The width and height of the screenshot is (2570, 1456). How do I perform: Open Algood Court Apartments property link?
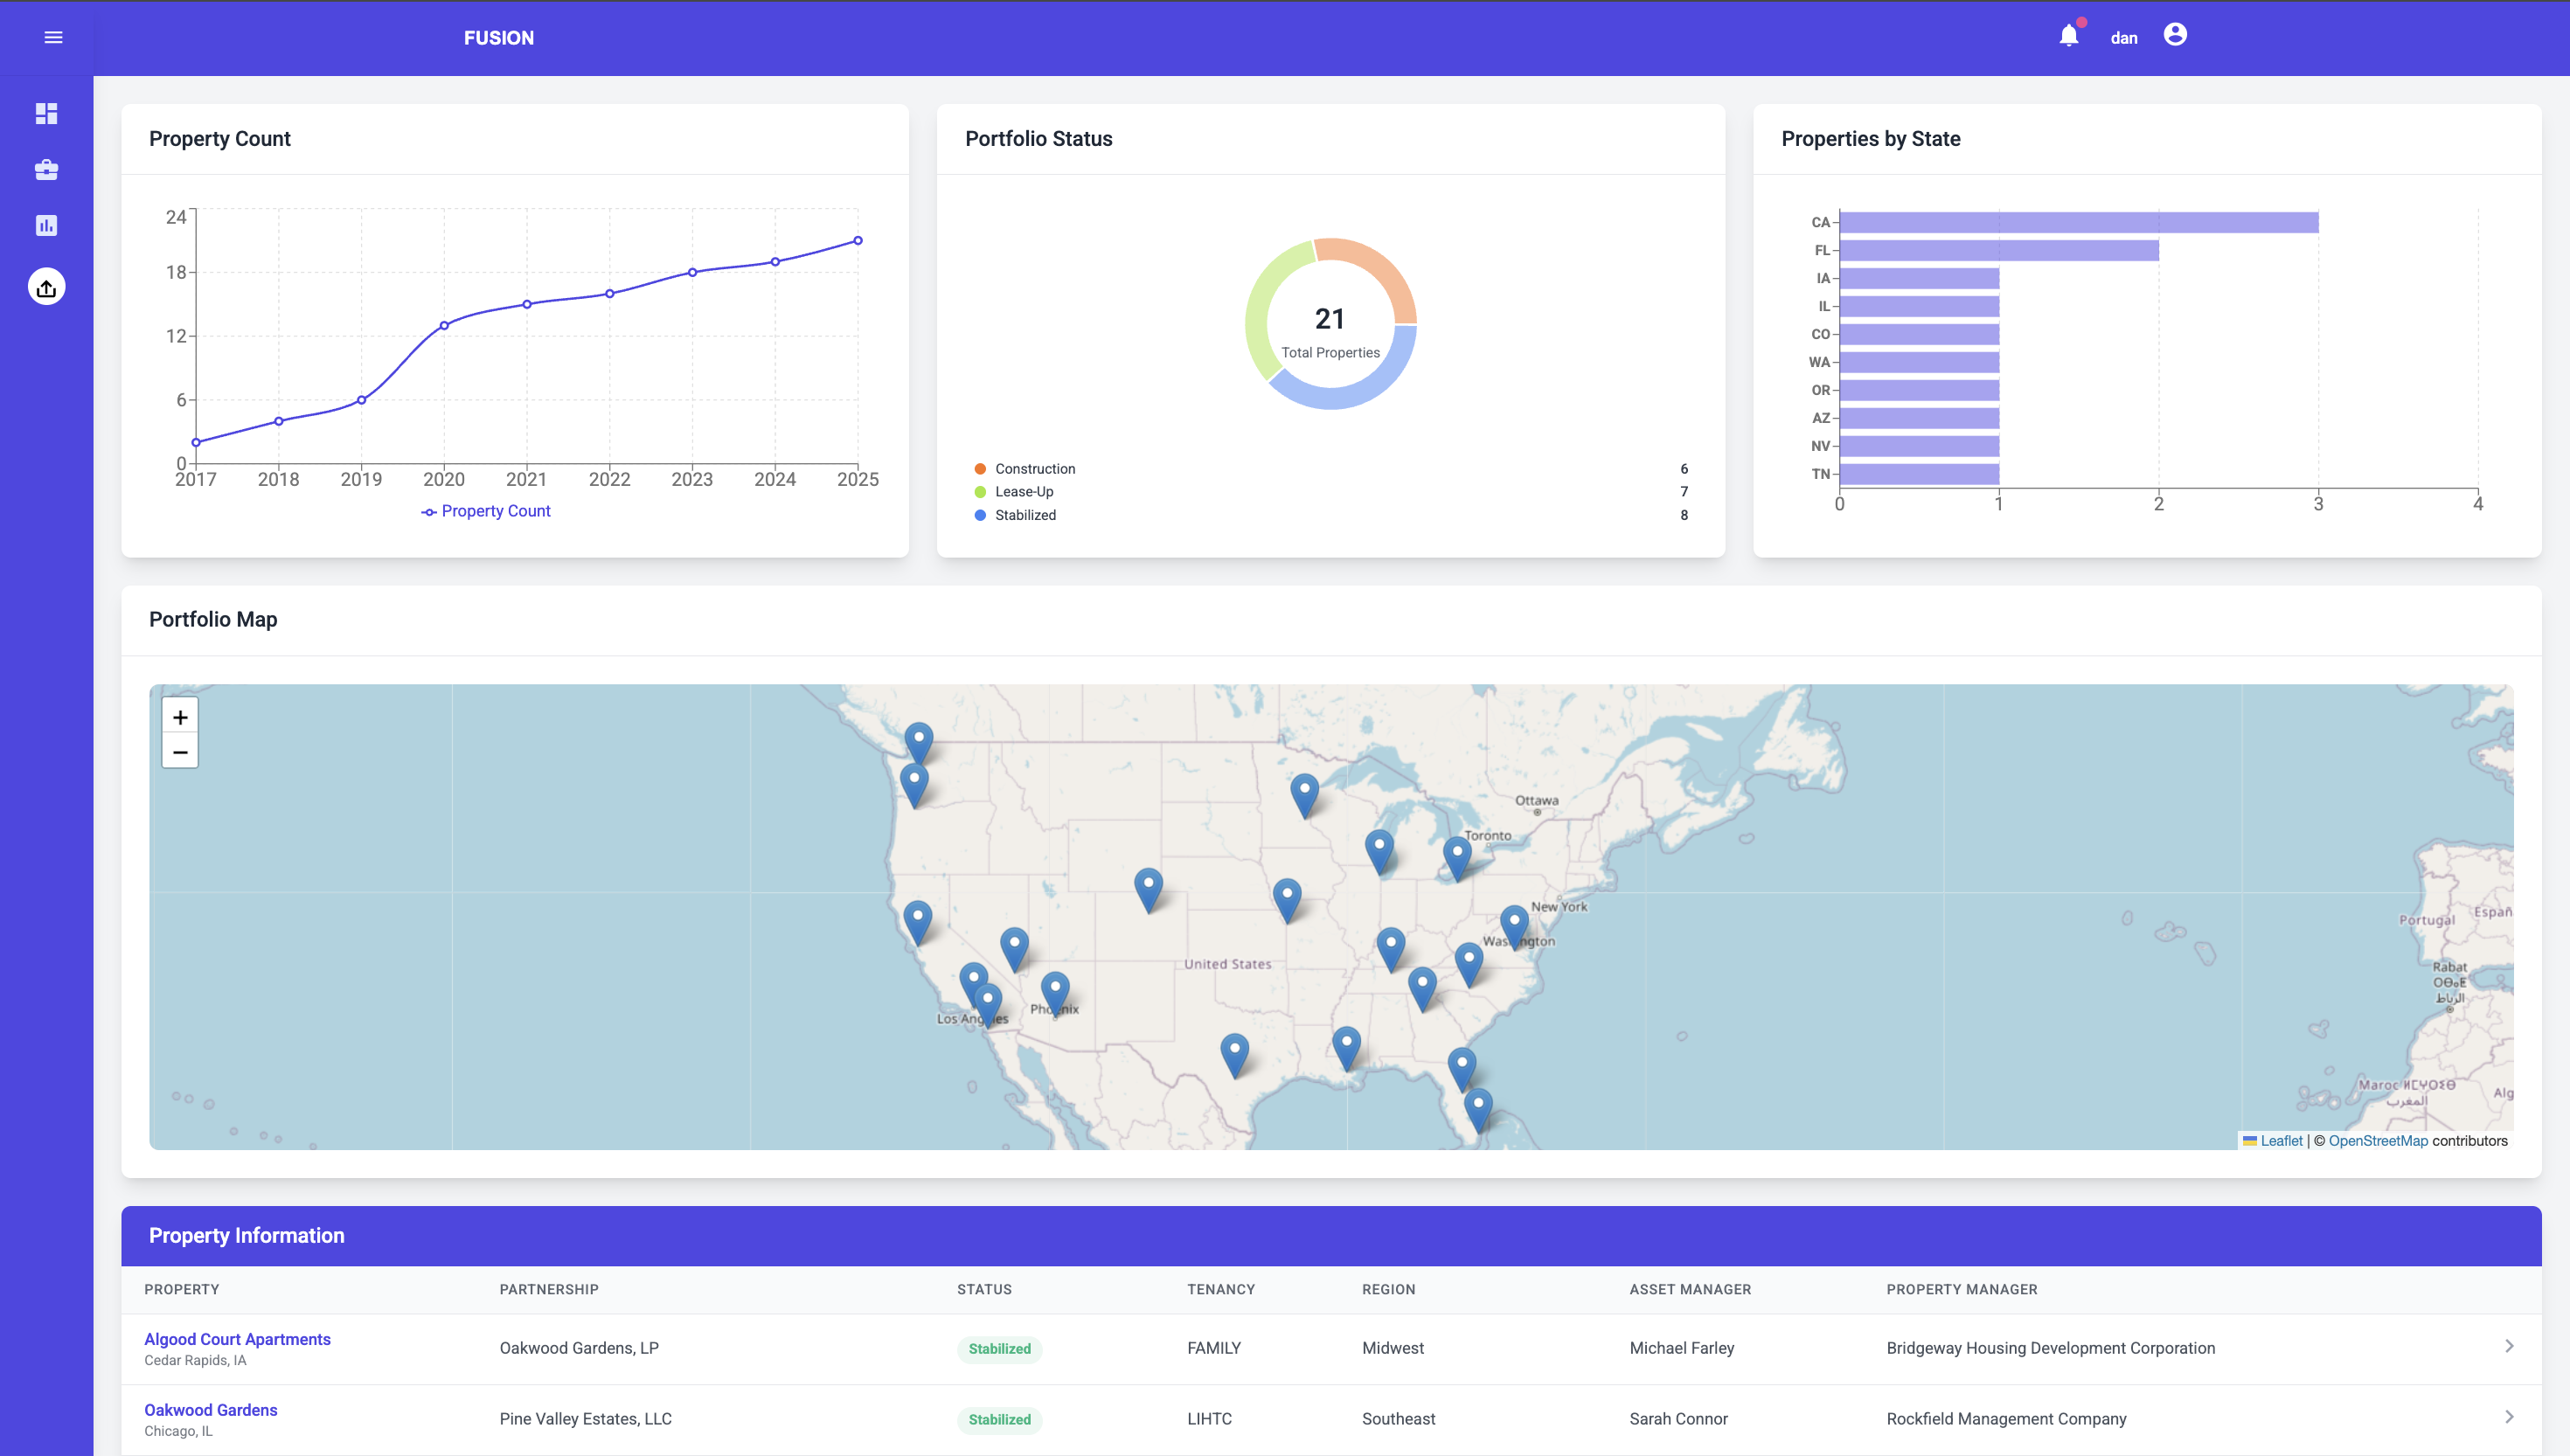pos(237,1339)
